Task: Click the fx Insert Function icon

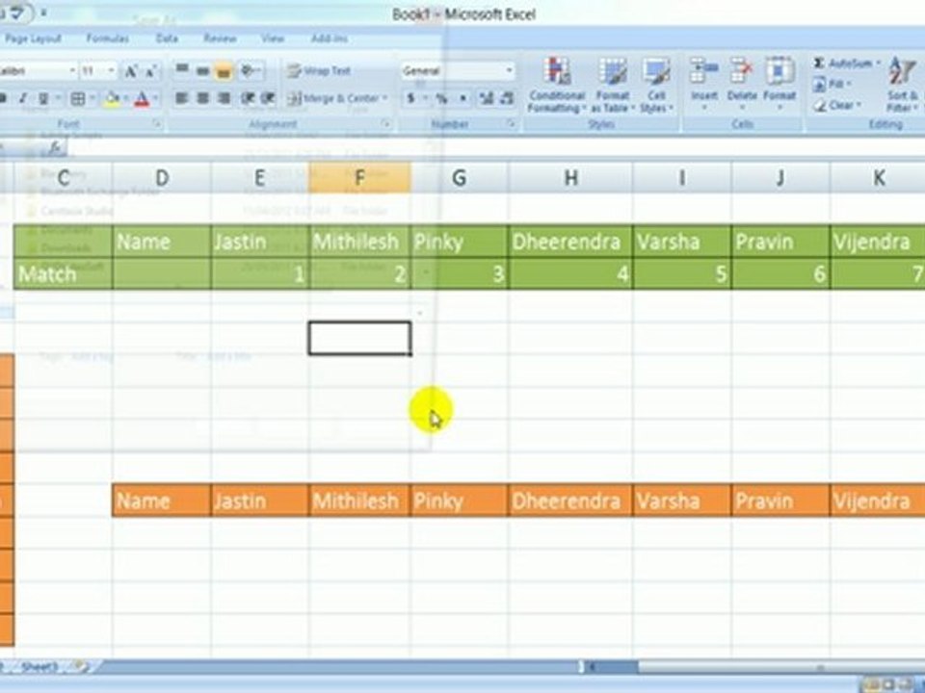Action: (x=55, y=148)
